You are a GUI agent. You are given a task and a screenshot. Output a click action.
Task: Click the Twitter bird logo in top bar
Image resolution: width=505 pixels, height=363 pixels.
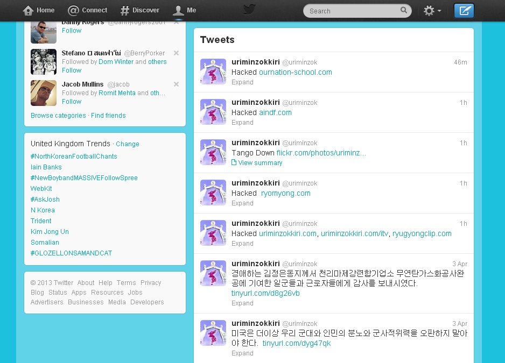(249, 10)
